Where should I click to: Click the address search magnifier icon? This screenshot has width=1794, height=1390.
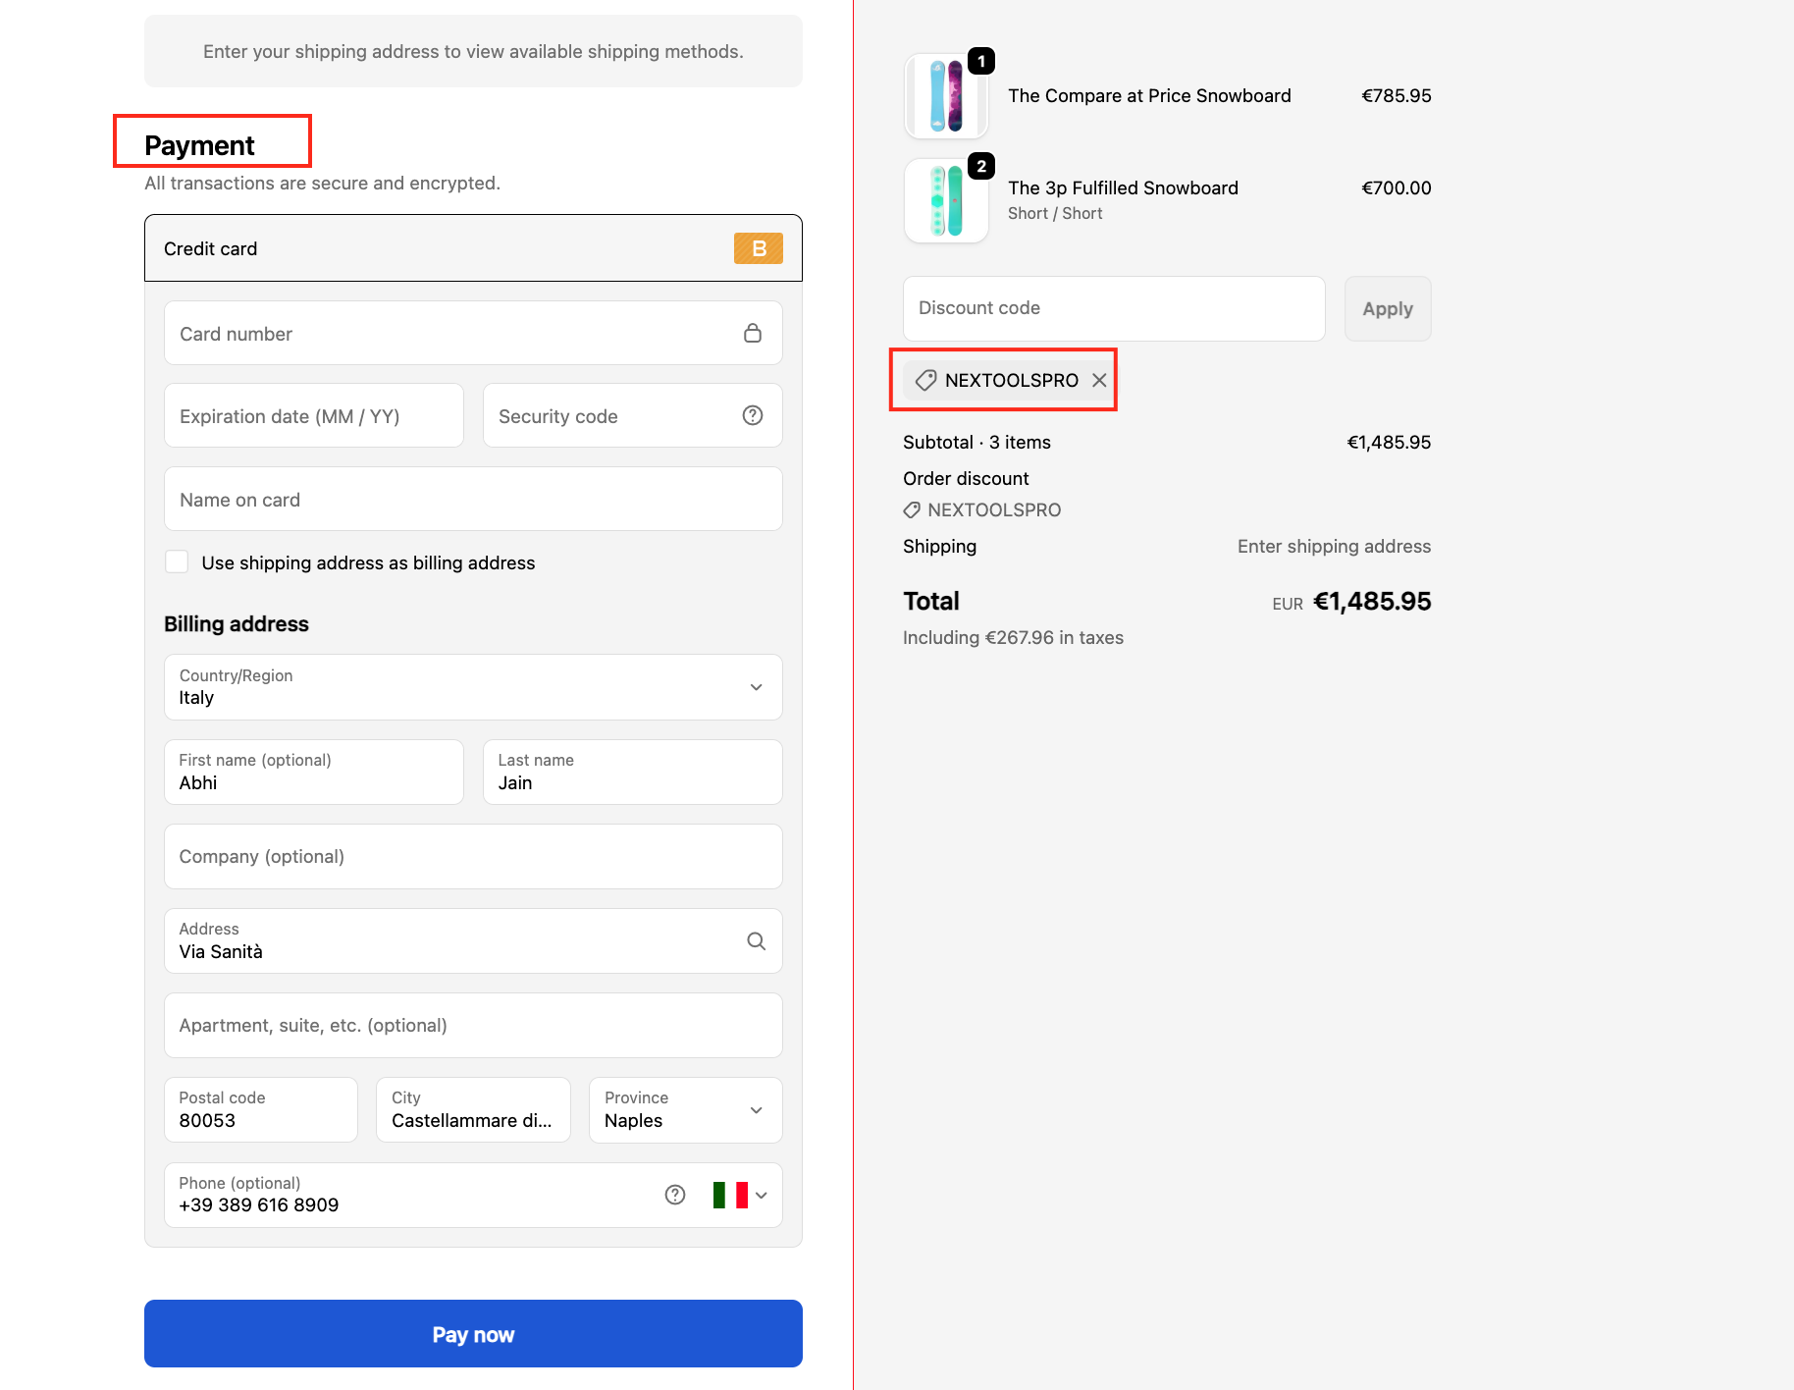[756, 941]
